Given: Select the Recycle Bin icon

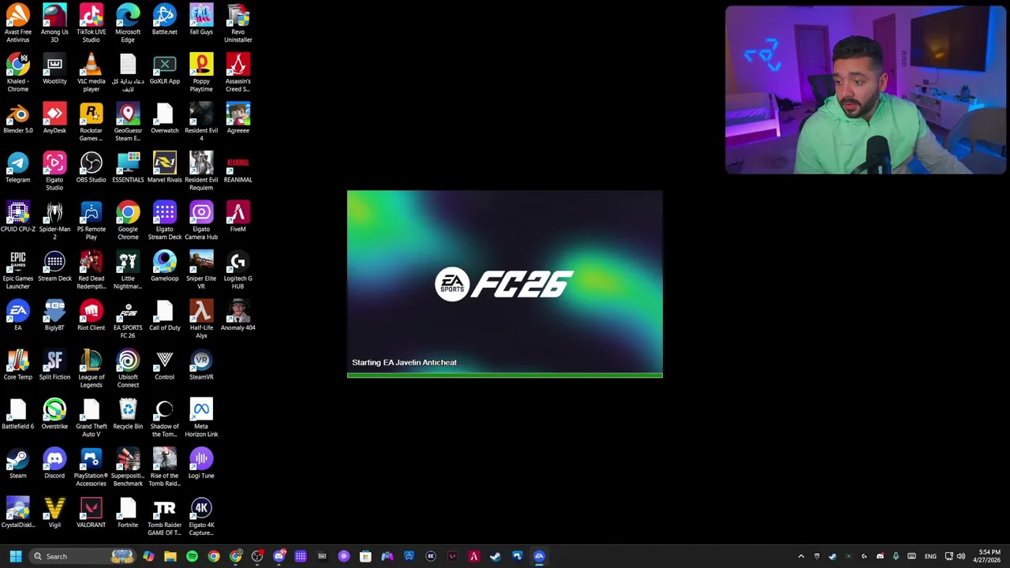Looking at the screenshot, I should 128,414.
